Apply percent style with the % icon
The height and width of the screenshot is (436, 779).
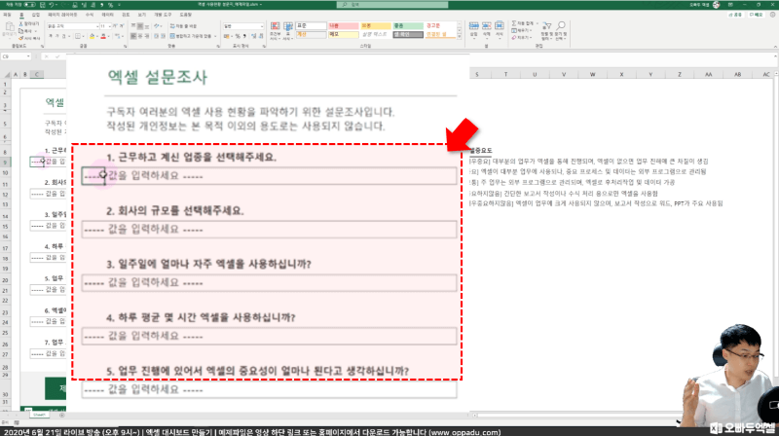point(237,36)
